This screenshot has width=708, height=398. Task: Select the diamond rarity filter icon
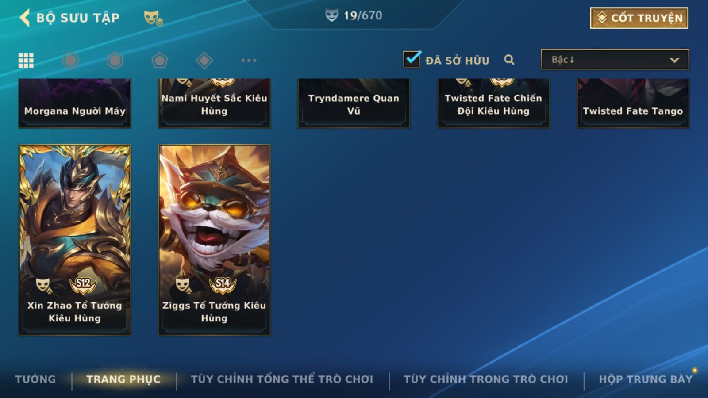click(x=204, y=60)
